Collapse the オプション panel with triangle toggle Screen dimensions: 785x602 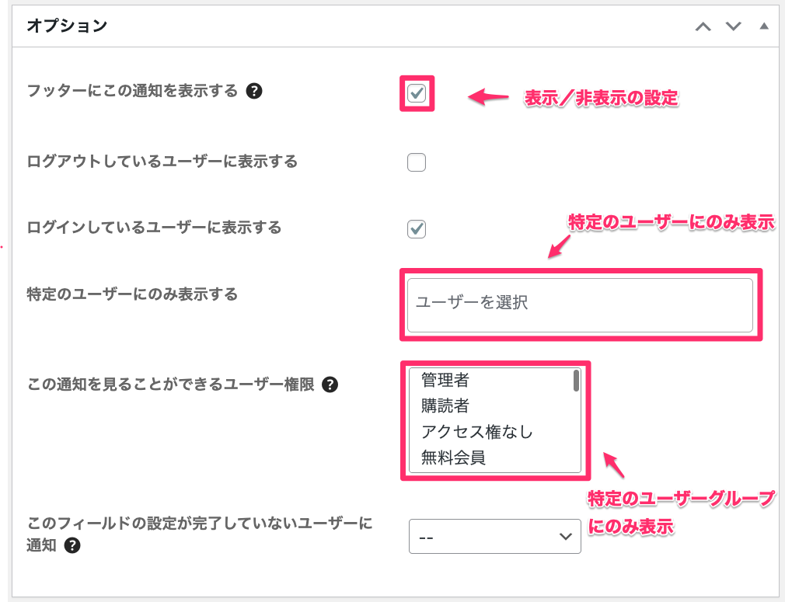(763, 26)
